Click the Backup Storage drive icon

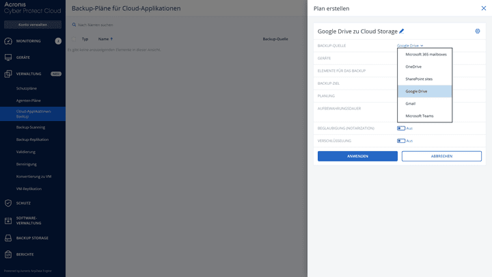tap(8, 238)
